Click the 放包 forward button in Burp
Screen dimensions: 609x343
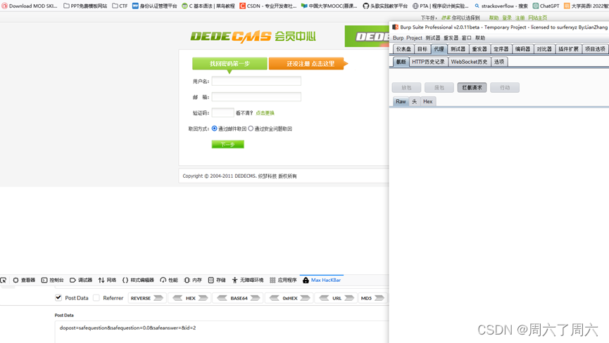(x=406, y=88)
